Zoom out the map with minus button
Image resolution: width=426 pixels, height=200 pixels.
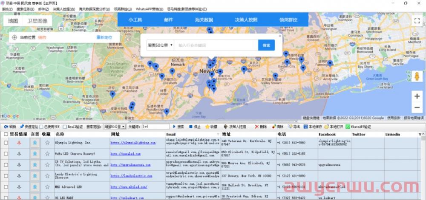417,107
